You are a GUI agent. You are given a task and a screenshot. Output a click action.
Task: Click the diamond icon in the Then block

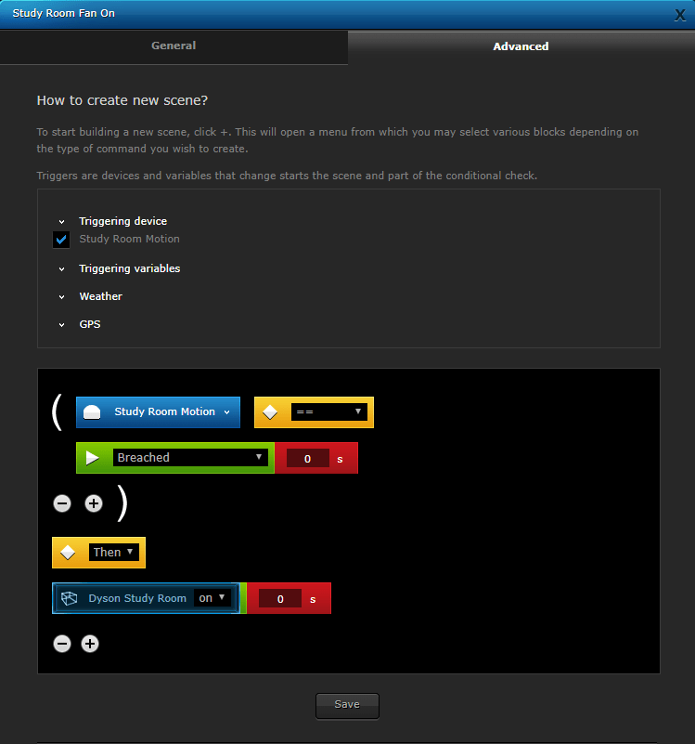click(x=68, y=553)
